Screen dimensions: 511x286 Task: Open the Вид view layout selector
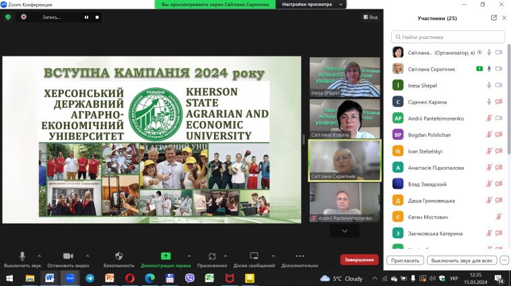coord(370,17)
